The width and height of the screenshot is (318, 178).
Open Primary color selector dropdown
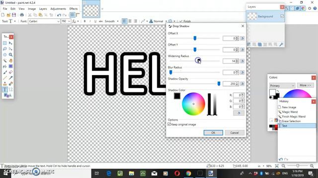pyautogui.click(x=282, y=86)
